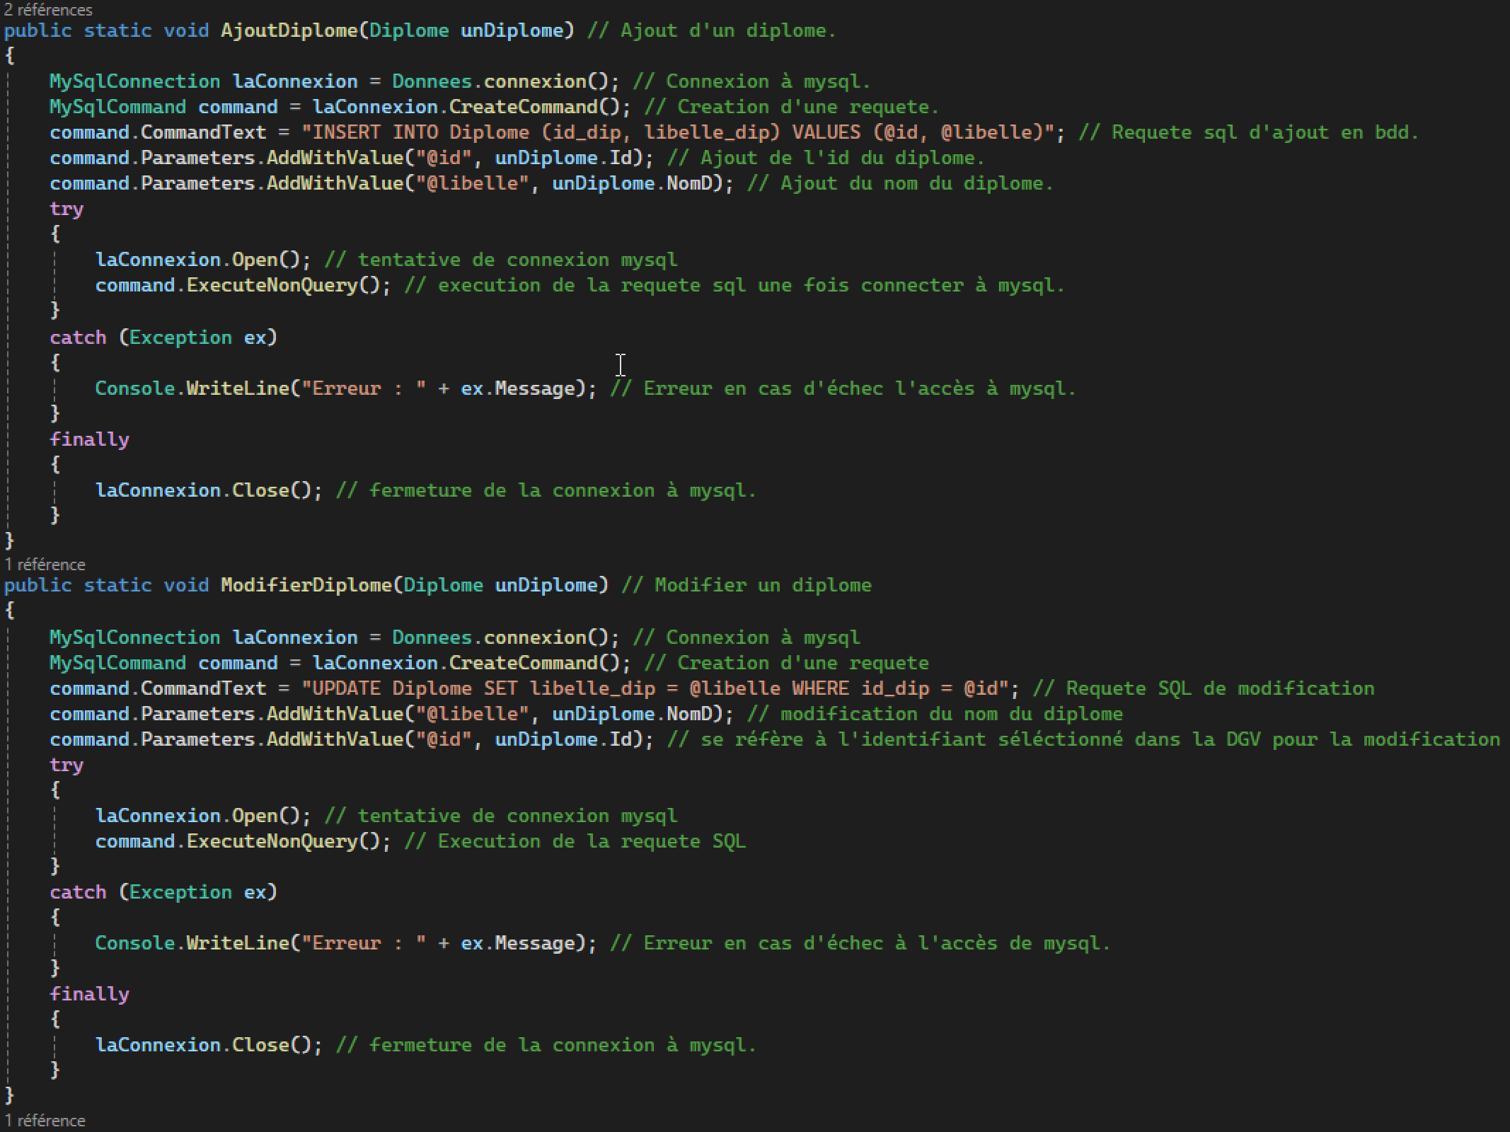1510x1132 pixels.
Task: Click the "Requete SQL de modification" comment
Action: click(x=1203, y=688)
